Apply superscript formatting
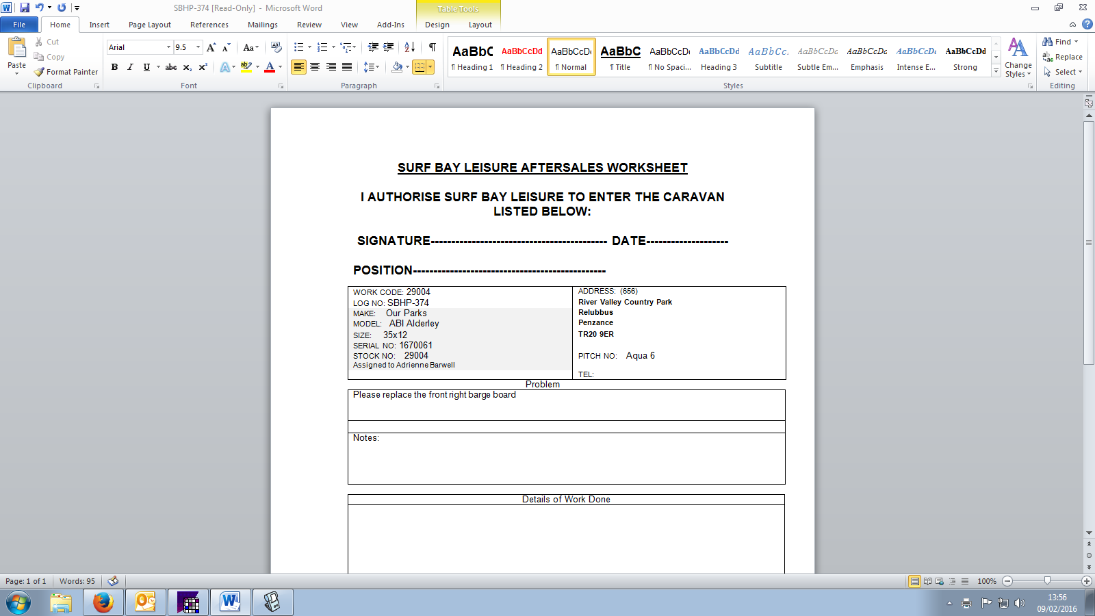 [x=203, y=67]
